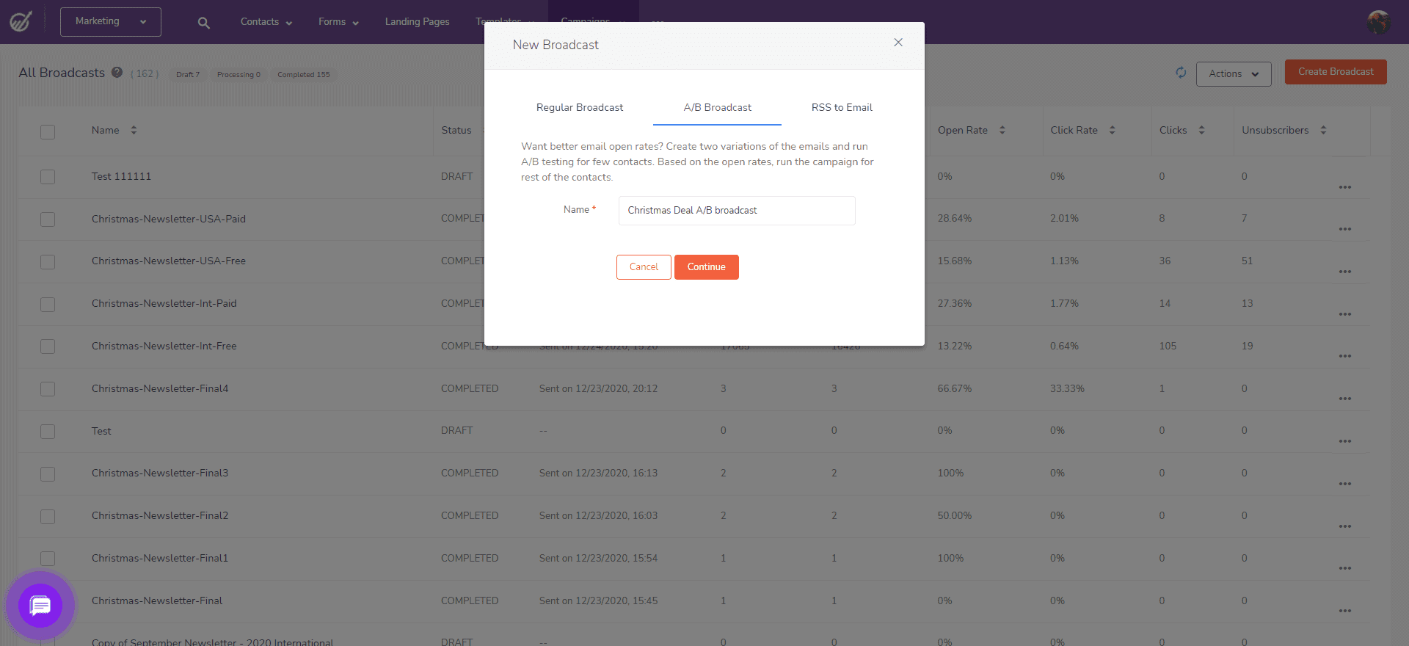Sort by Click Rate column arrows
Viewport: 1409px width, 646px height.
click(x=1113, y=130)
